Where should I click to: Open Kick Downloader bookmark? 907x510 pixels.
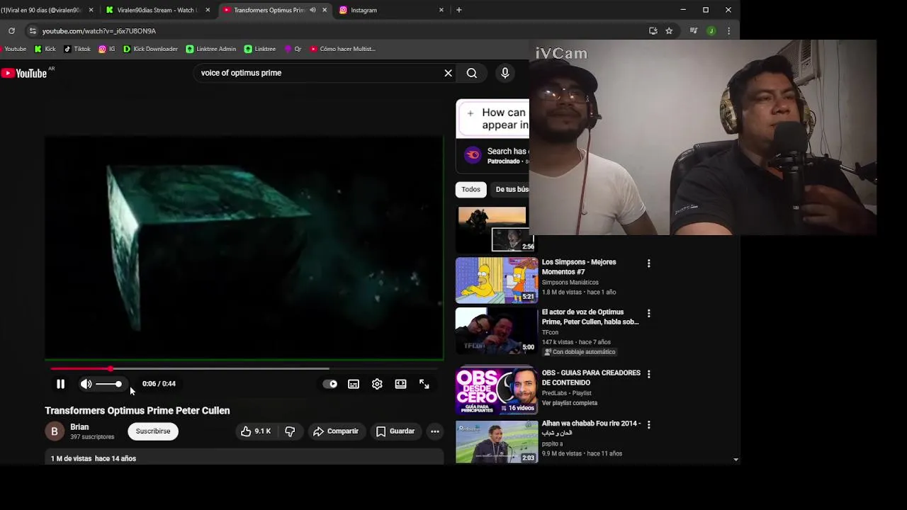[150, 49]
